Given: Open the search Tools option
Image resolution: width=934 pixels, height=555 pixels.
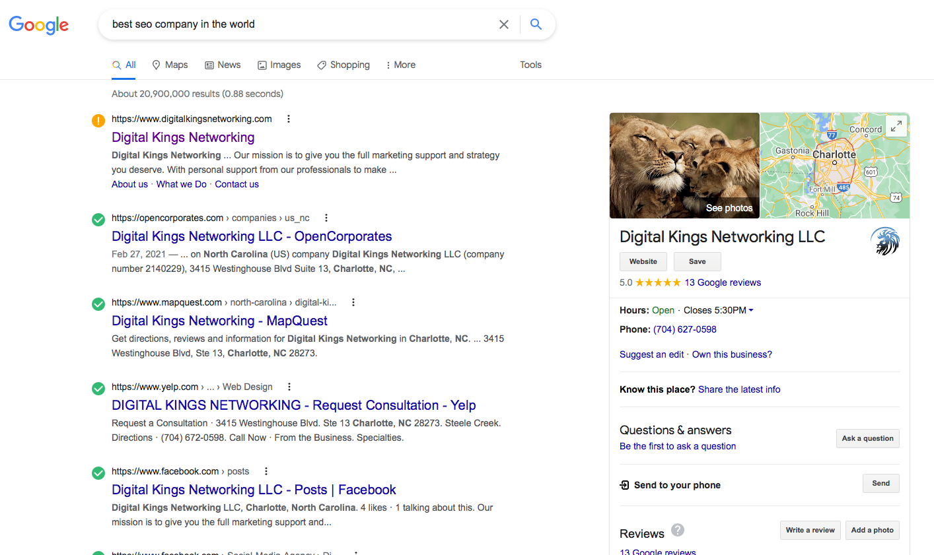Looking at the screenshot, I should (x=530, y=65).
